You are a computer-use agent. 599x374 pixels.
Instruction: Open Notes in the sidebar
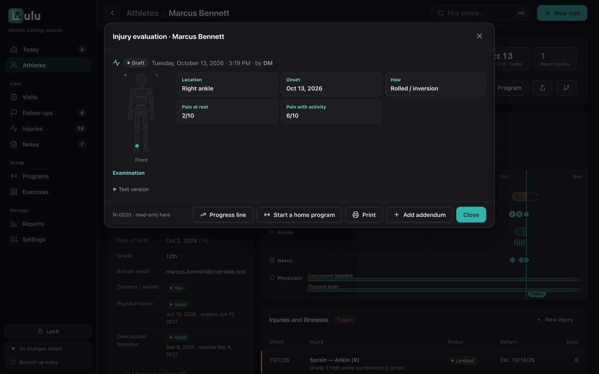tap(48, 144)
